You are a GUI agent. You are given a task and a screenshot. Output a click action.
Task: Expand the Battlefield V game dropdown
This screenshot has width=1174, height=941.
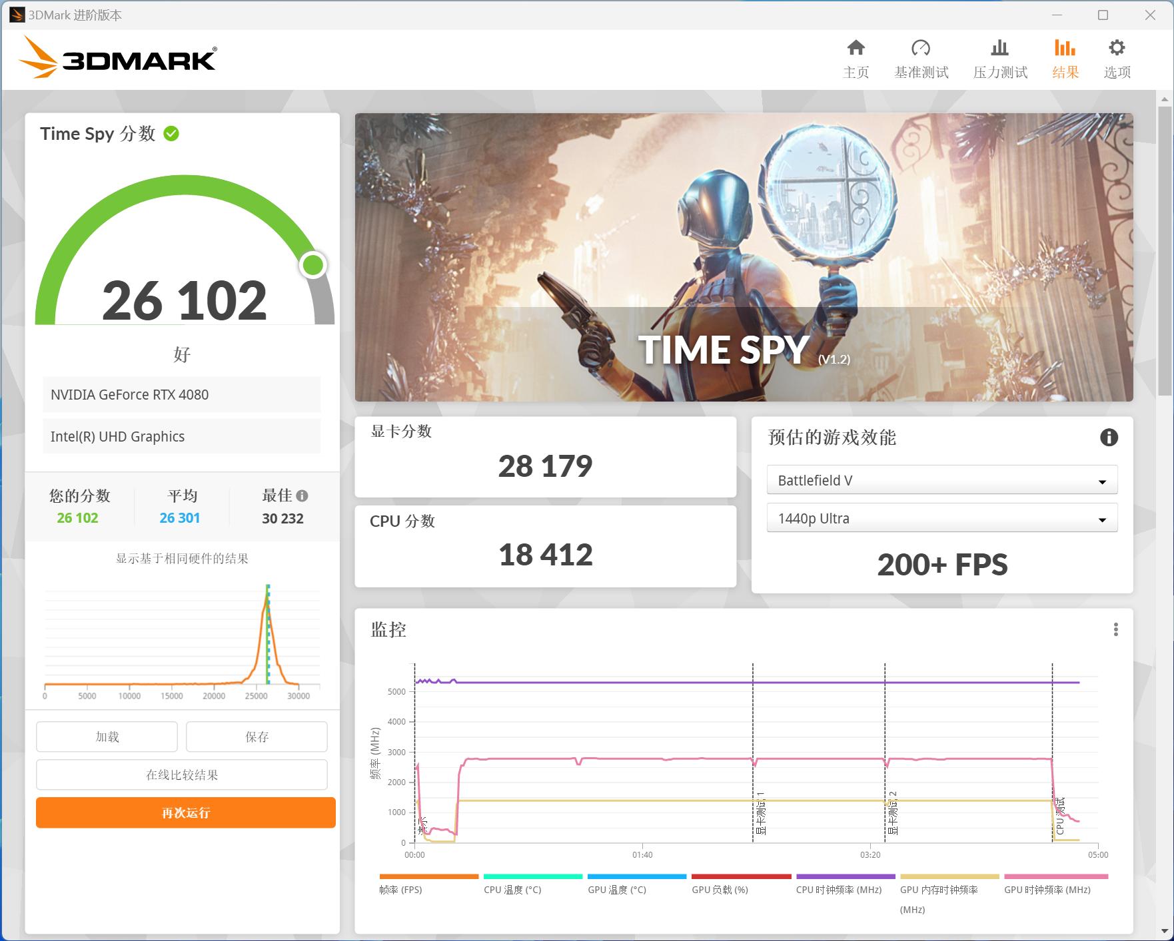[941, 480]
